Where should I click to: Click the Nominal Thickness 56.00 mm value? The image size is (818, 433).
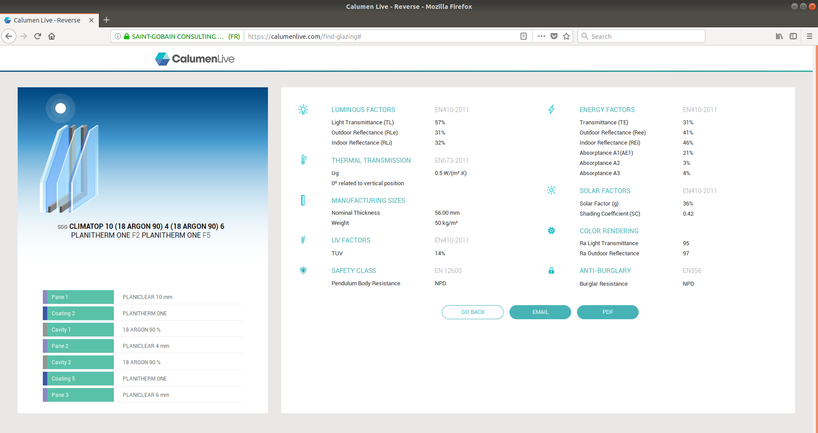[447, 213]
